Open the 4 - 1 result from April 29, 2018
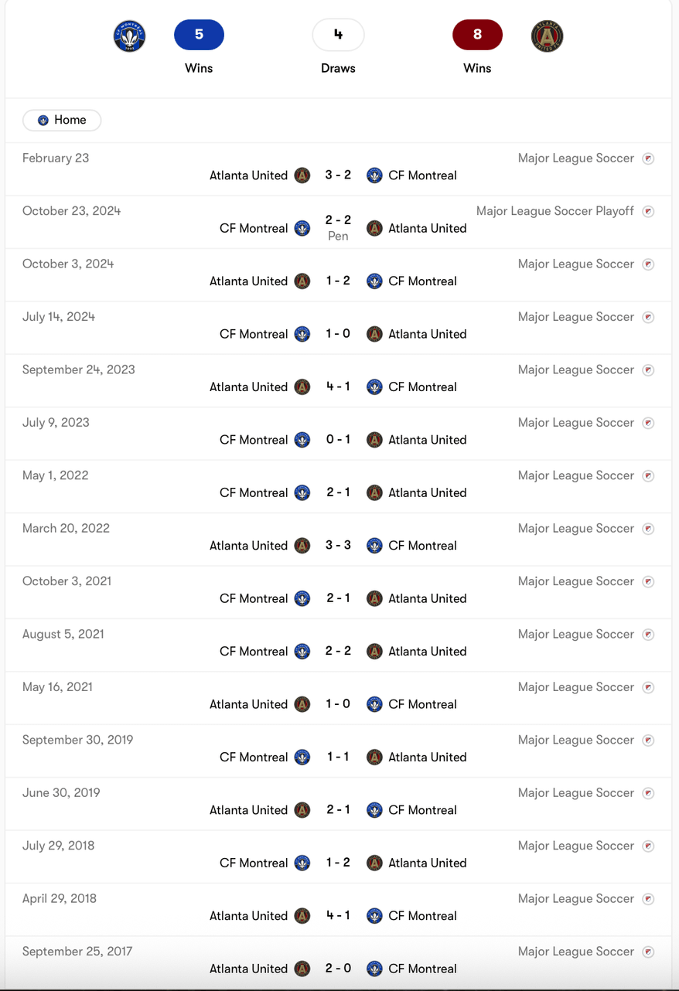 click(338, 915)
